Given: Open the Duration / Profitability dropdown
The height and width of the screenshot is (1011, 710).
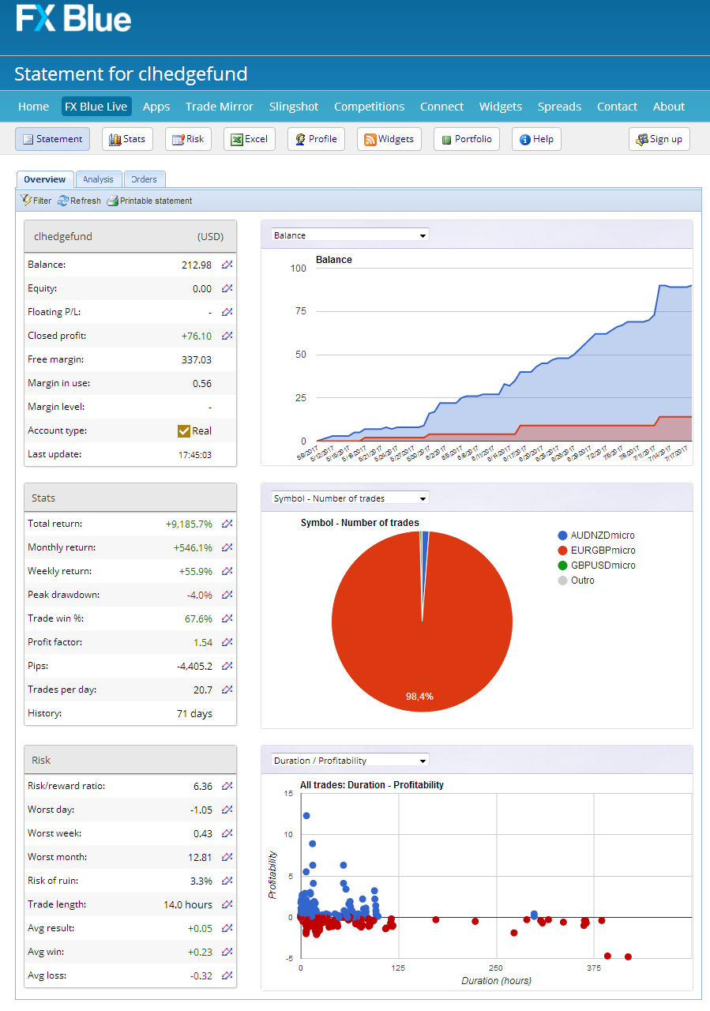Looking at the screenshot, I should (350, 761).
